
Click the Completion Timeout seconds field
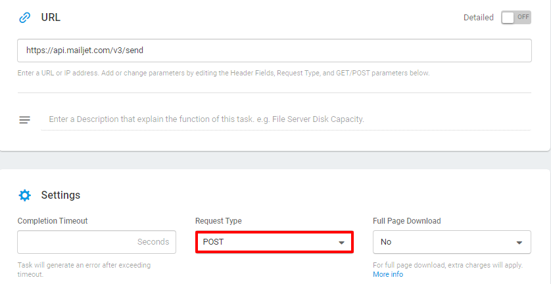point(97,242)
